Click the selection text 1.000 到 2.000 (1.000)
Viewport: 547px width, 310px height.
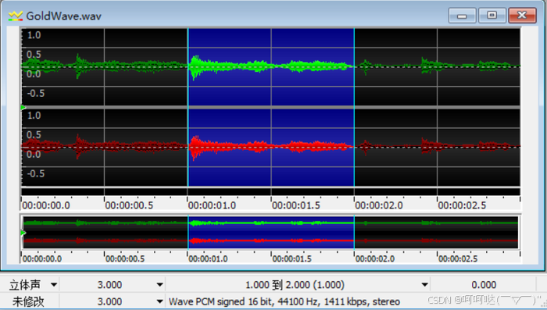point(295,285)
